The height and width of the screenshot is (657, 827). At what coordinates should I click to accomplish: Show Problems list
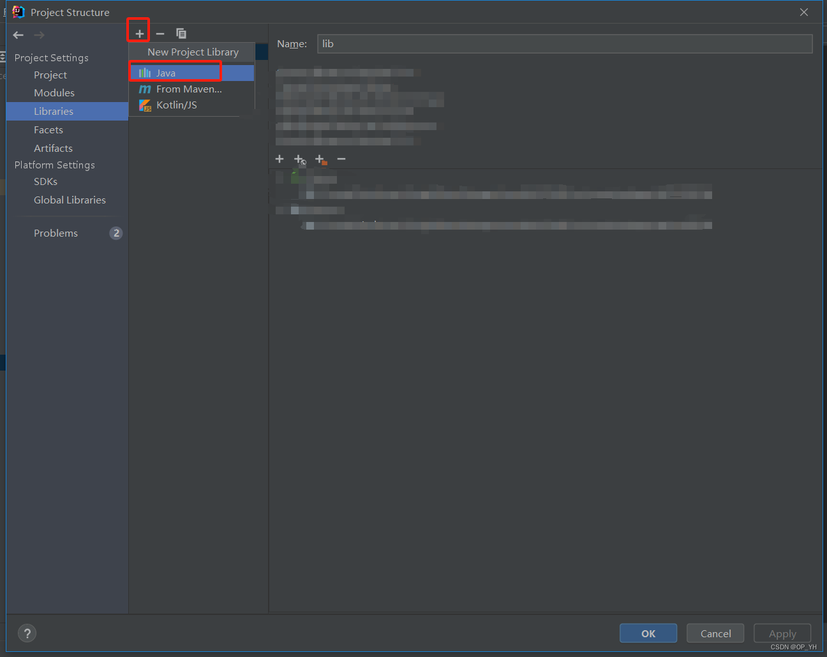click(x=56, y=233)
